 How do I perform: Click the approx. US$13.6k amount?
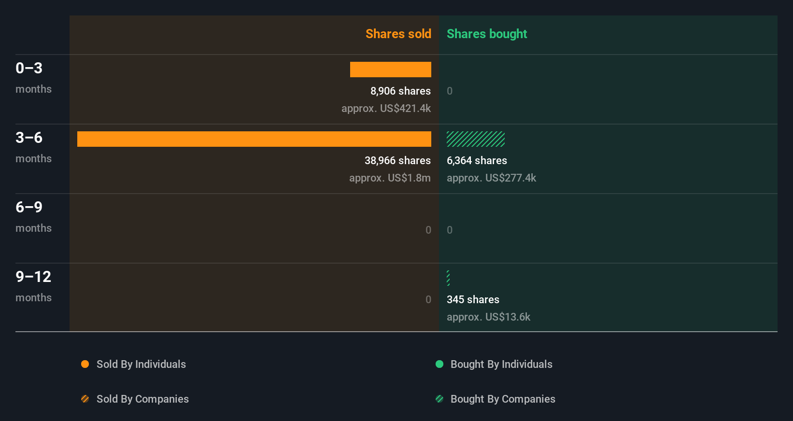[488, 317]
